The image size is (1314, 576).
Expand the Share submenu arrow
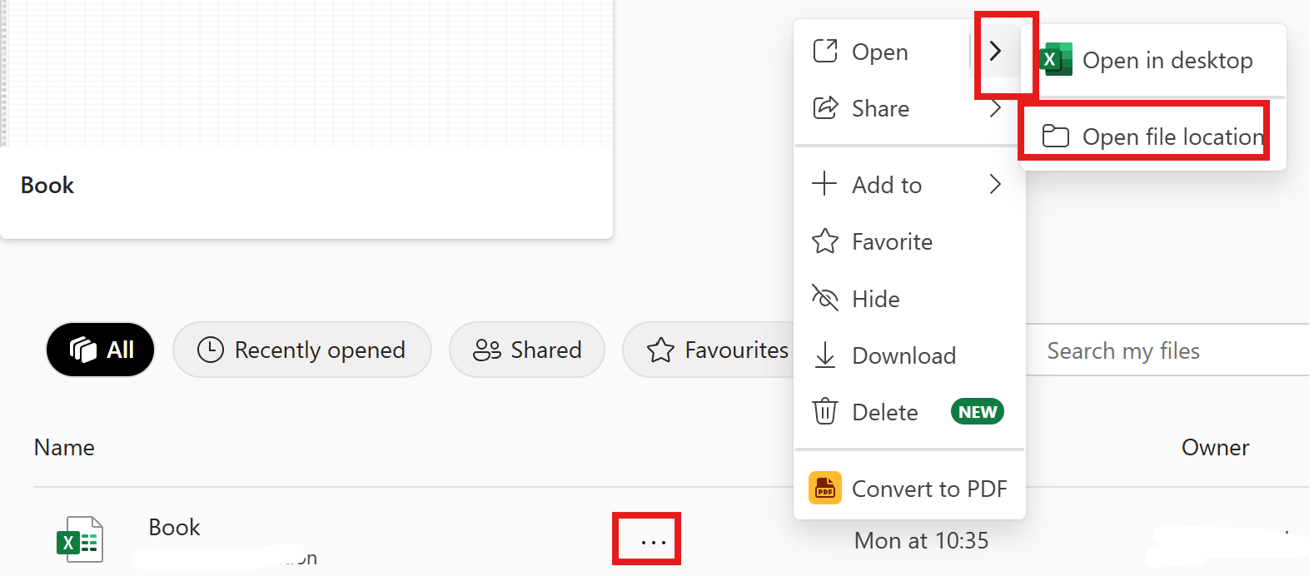(996, 108)
